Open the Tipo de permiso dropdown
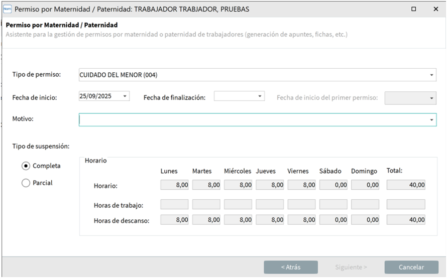The height and width of the screenshot is (278, 447). [431, 75]
